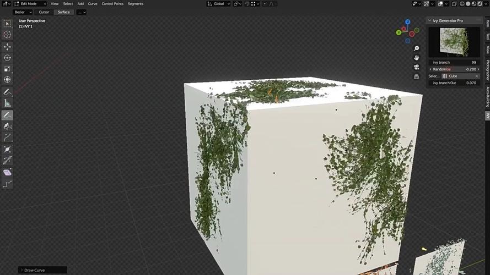Viewport: 490px width, 275px height.
Task: Switch to solid shading
Action: click(x=468, y=4)
